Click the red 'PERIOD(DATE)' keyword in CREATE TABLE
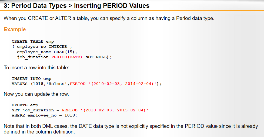The height and width of the screenshot is (137, 264). (x=67, y=57)
